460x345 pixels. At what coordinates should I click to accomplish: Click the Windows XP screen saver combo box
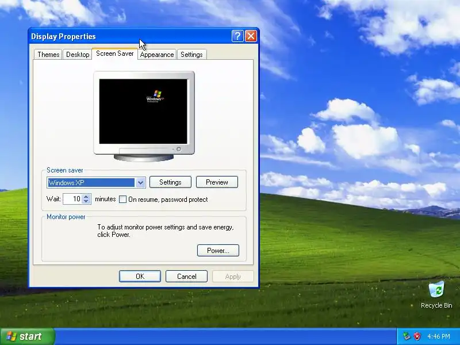[96, 183]
